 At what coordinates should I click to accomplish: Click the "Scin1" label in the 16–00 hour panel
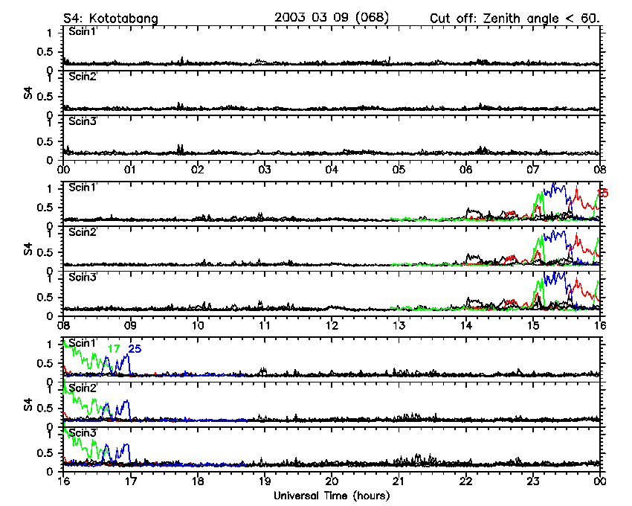pos(83,343)
